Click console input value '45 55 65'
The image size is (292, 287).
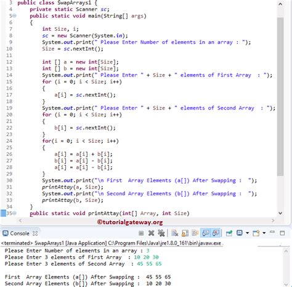coord(149,264)
